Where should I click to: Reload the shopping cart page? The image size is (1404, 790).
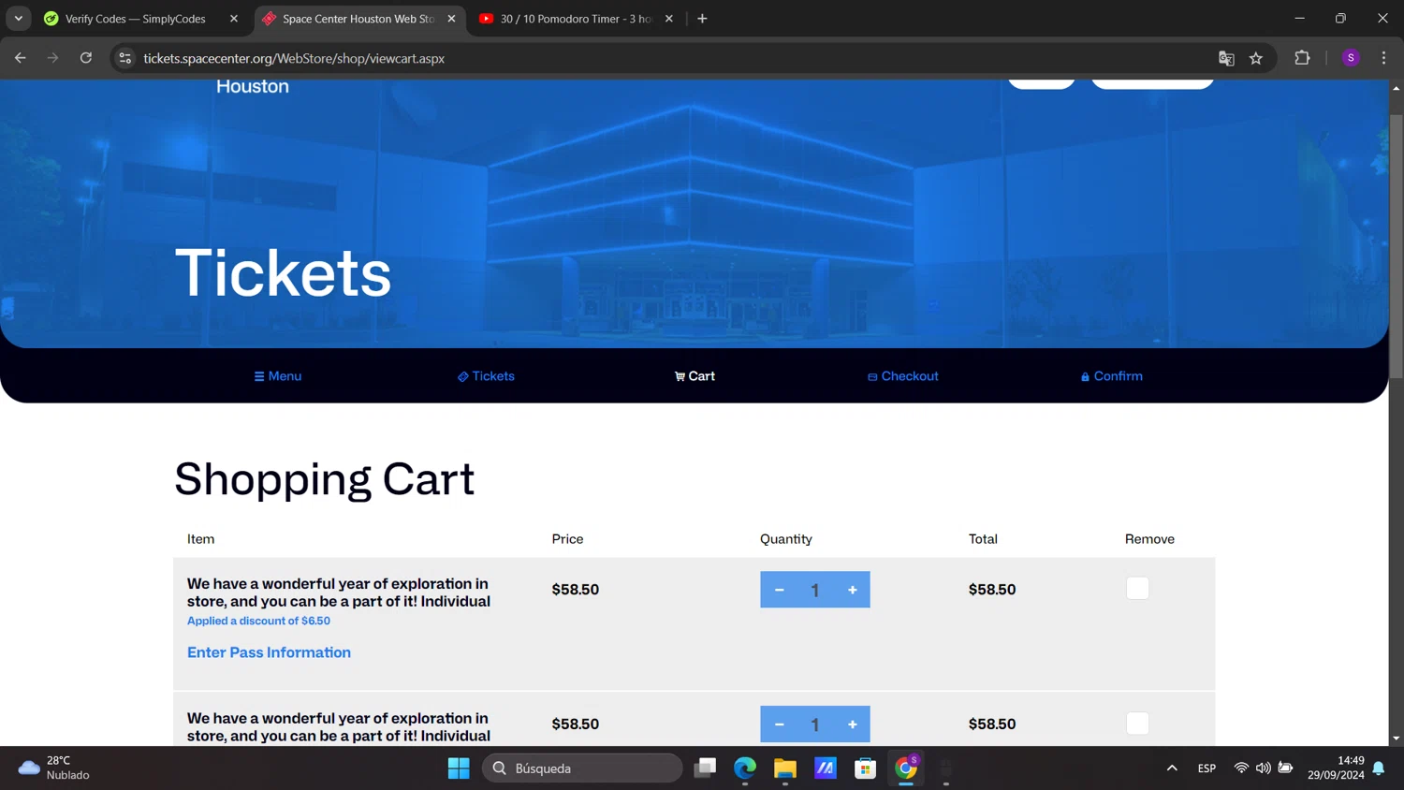[x=86, y=58]
